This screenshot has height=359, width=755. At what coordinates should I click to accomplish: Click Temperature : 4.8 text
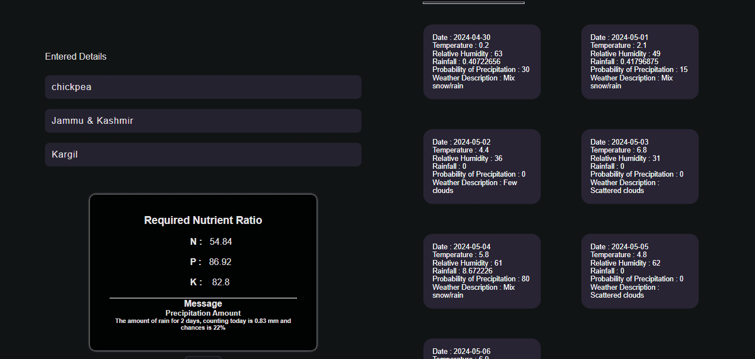(x=618, y=255)
